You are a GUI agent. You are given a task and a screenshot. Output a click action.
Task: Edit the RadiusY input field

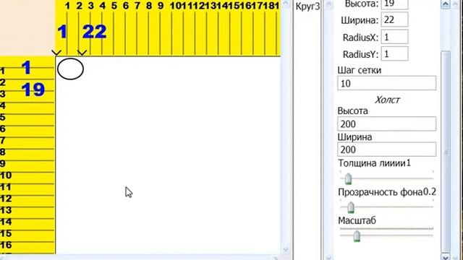(x=394, y=54)
